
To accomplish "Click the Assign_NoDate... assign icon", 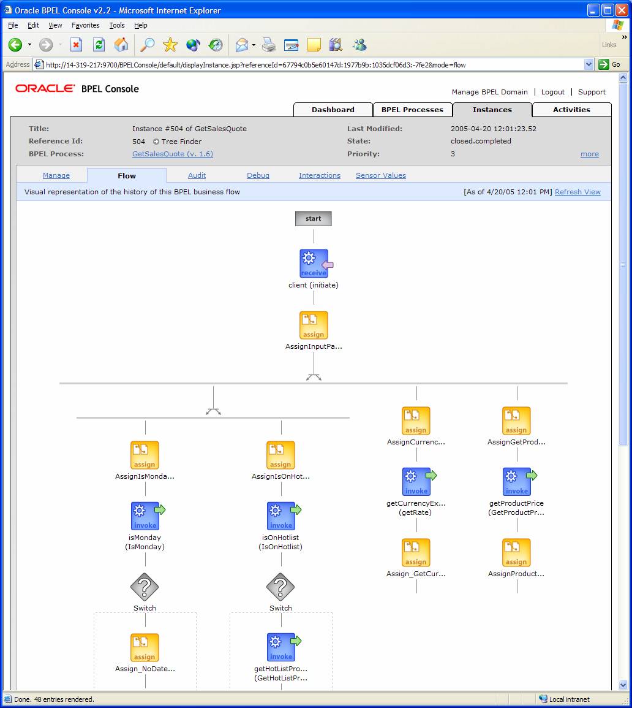I will (x=145, y=648).
